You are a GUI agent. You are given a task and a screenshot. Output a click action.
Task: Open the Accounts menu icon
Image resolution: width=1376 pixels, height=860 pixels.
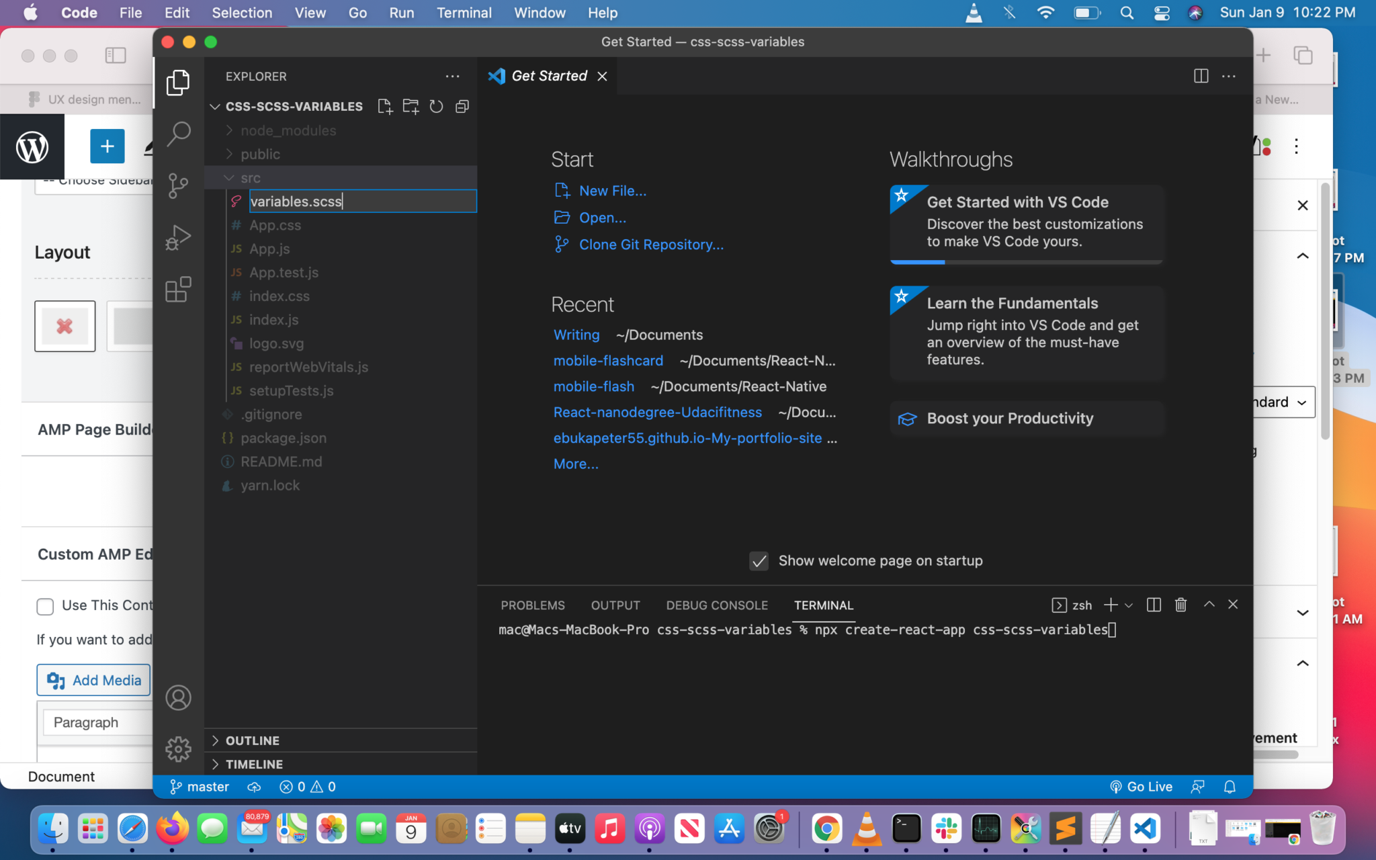pyautogui.click(x=178, y=698)
